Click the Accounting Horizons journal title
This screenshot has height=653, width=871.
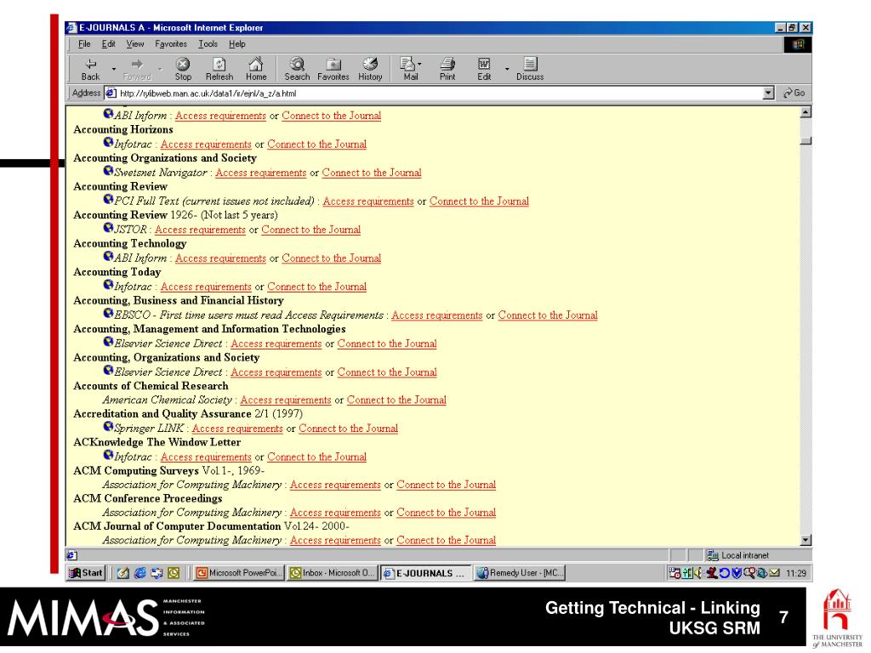tap(123, 129)
